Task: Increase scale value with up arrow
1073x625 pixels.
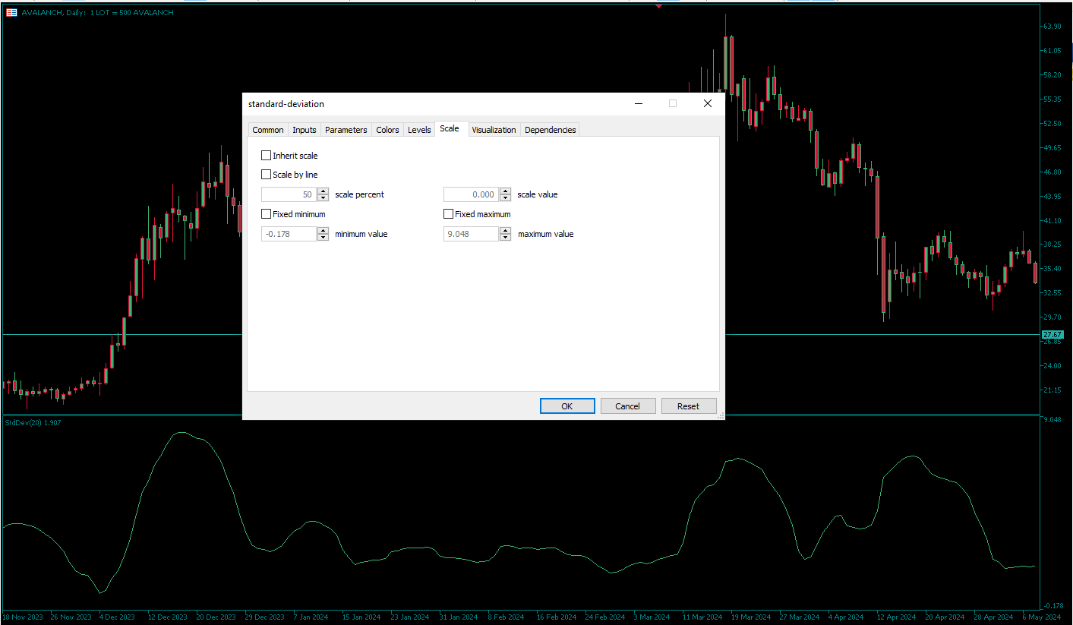Action: click(x=506, y=191)
